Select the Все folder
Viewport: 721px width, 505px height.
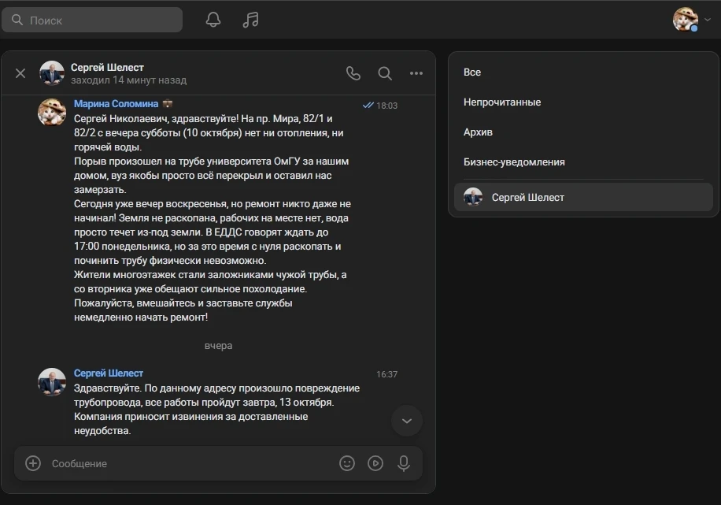coord(472,72)
